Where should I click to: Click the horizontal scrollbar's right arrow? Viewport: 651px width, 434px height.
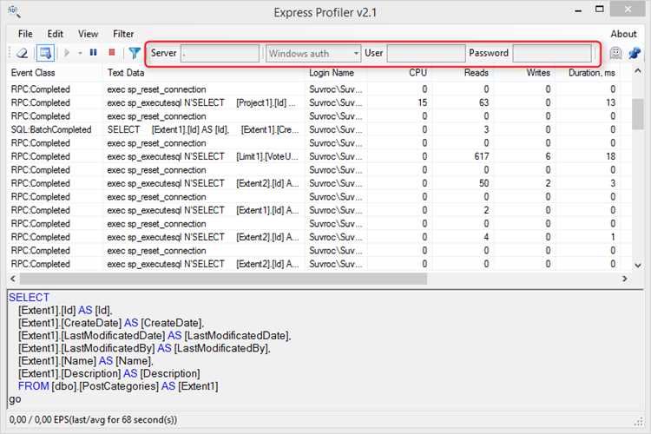pyautogui.click(x=625, y=279)
